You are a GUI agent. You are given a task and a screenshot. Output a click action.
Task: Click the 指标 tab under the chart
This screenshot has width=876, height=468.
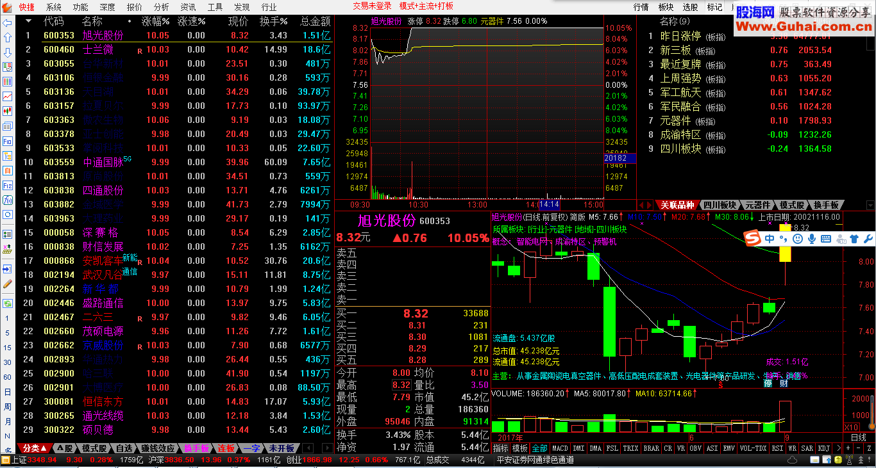click(501, 448)
